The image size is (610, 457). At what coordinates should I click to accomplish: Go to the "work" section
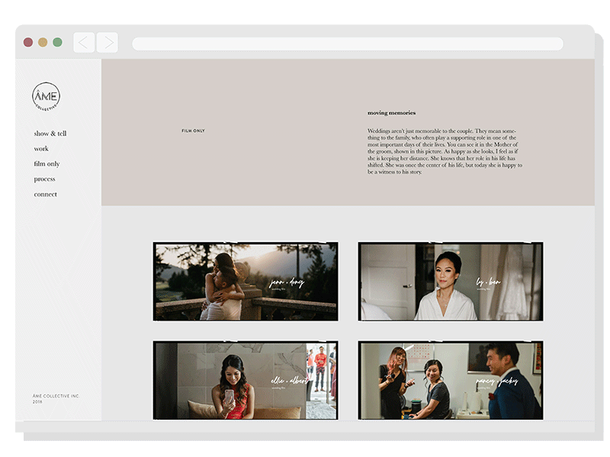pos(41,149)
